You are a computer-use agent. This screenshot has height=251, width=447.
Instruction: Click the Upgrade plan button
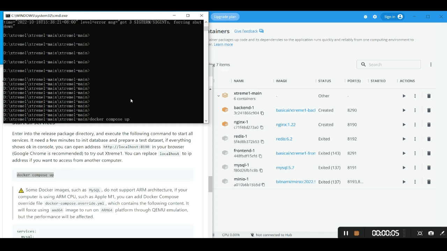(225, 17)
